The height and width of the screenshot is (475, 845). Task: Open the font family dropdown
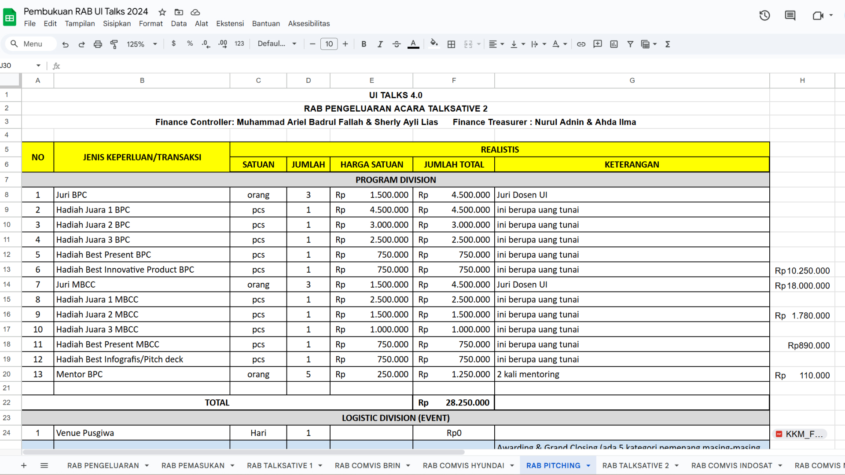tap(277, 44)
